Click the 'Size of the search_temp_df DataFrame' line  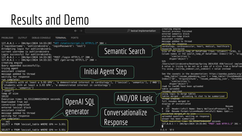tap(201, 51)
